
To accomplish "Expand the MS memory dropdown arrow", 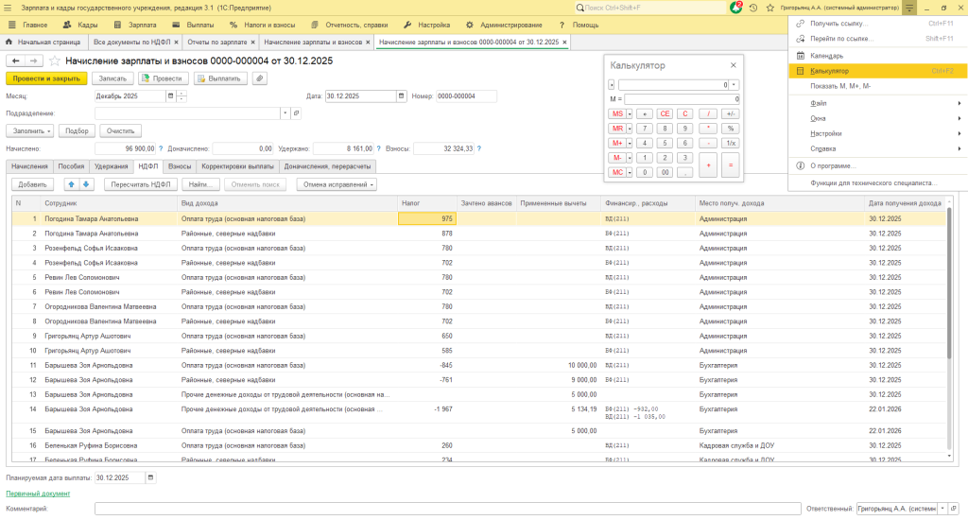I will coord(630,113).
